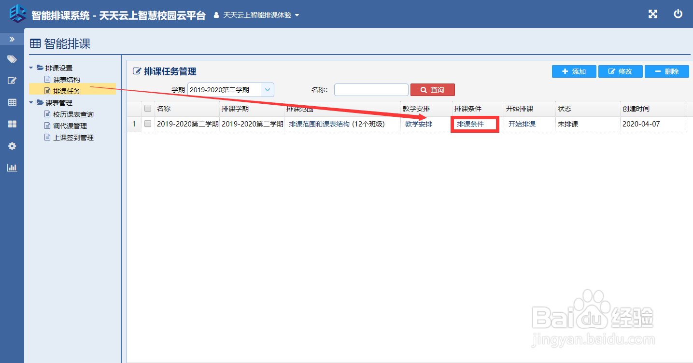Screen dimensions: 693x363
Task: Tick the checkbox for row 2019-2020第二学期
Action: coord(148,124)
